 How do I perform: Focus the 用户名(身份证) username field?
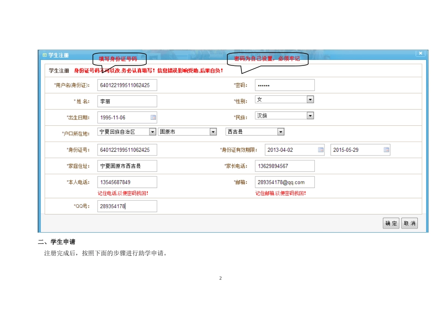(x=127, y=85)
